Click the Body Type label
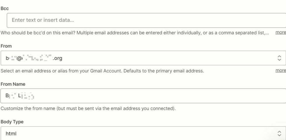 [x=12, y=122]
